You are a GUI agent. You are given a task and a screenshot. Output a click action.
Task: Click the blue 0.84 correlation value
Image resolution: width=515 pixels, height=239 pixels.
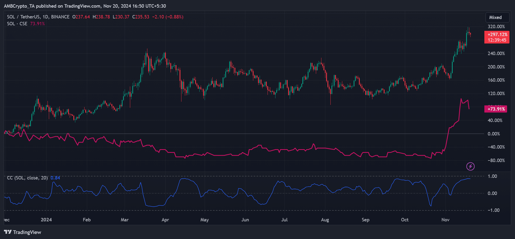[x=55, y=178]
